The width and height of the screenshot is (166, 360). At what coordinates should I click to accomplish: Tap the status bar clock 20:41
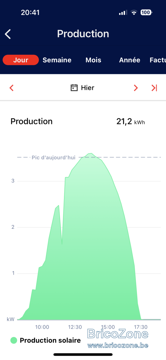(30, 12)
